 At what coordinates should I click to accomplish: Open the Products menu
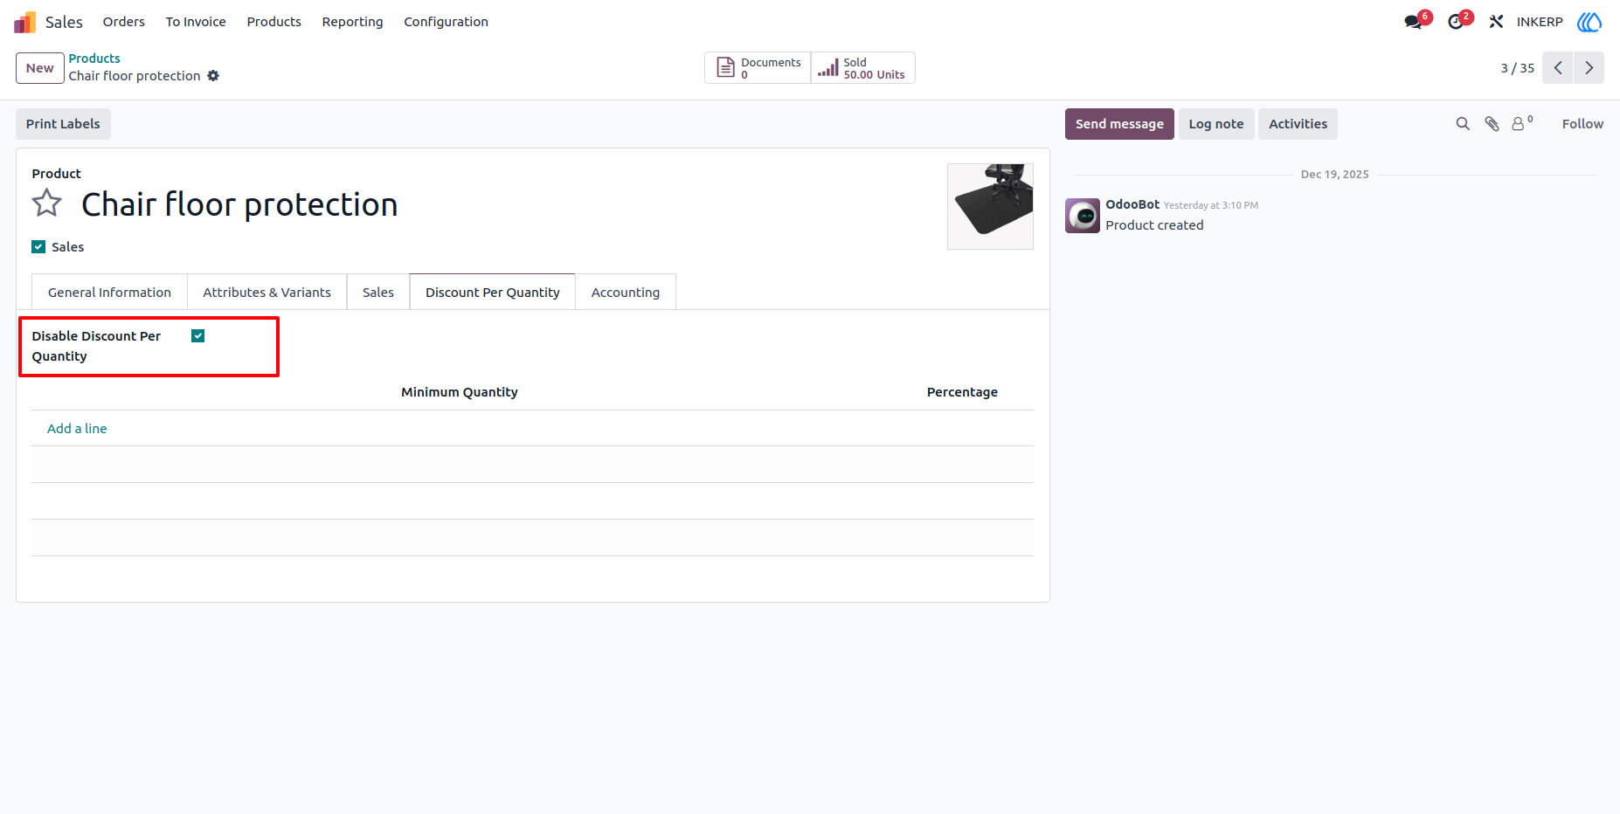pos(274,22)
